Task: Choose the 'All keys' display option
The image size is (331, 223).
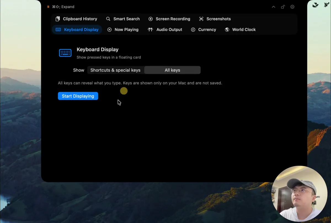Action: [172, 70]
